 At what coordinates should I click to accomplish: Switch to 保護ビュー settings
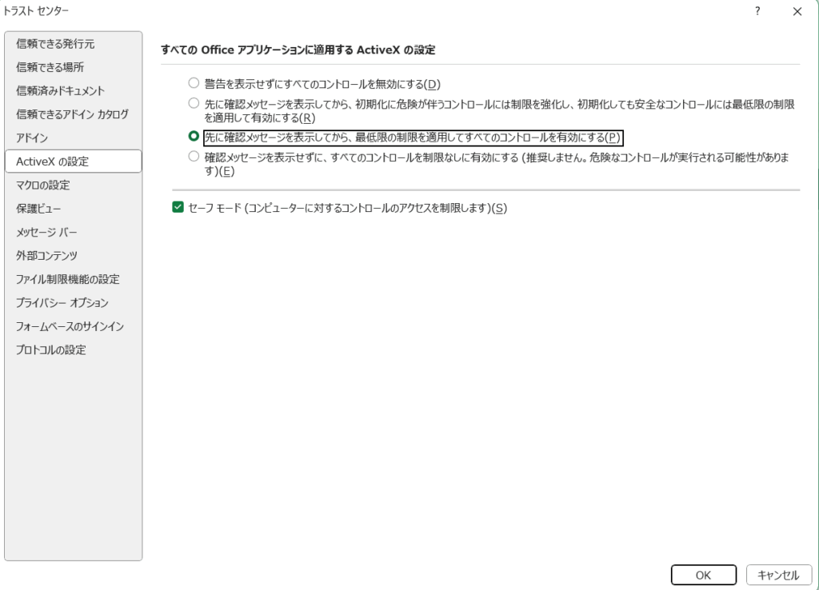coord(38,209)
